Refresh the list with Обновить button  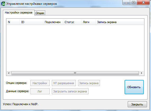coord(134,87)
